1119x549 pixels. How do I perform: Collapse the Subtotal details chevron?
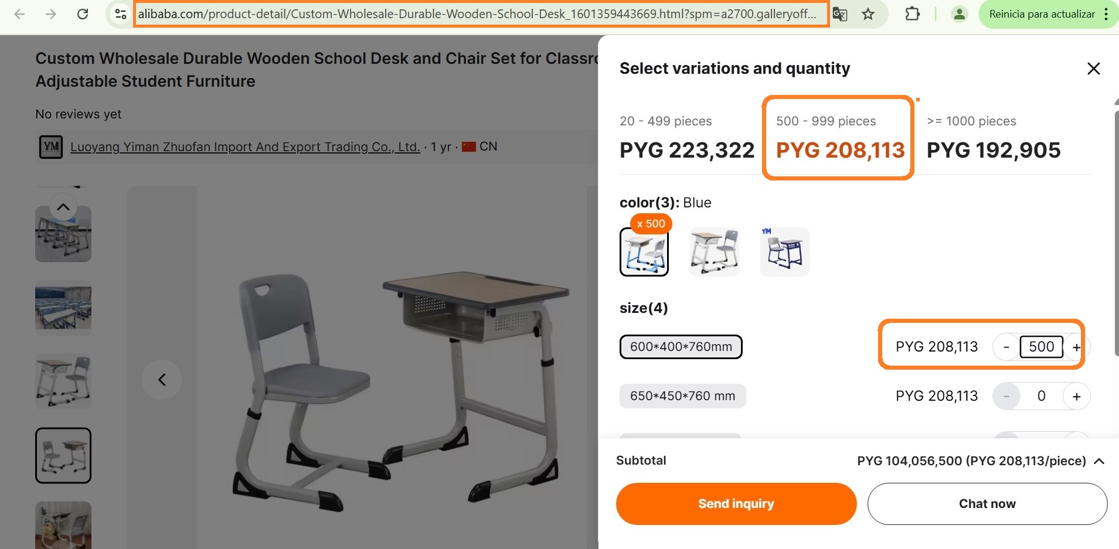point(1100,461)
